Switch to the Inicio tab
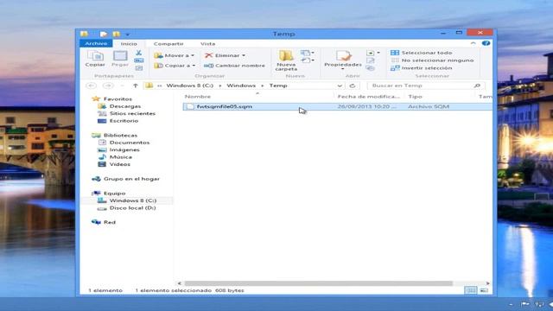The image size is (553, 311). [129, 44]
